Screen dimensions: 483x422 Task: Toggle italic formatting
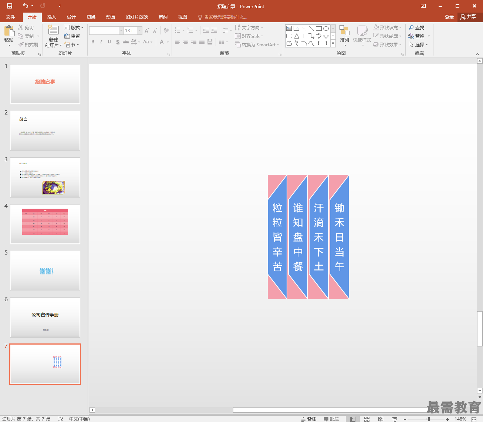tap(101, 42)
